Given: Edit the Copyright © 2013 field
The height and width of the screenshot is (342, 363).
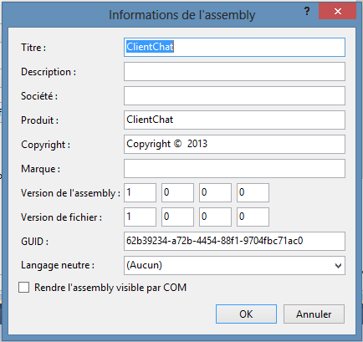Looking at the screenshot, I should (x=234, y=144).
